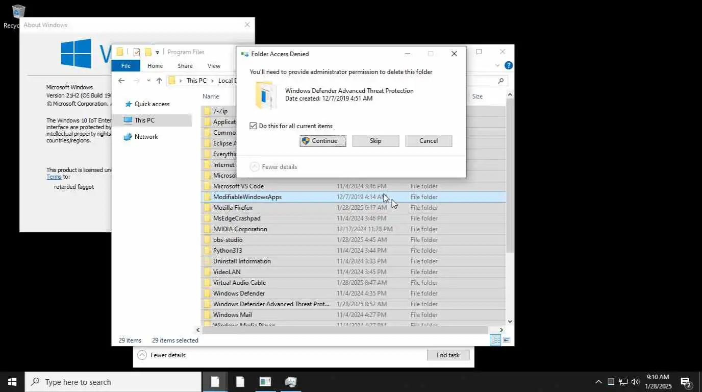Open the notification center with 2 alerts
Viewport: 702px width, 392px height.
click(686, 382)
